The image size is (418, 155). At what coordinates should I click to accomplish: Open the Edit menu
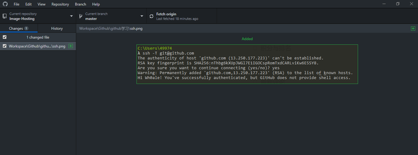pos(28,4)
